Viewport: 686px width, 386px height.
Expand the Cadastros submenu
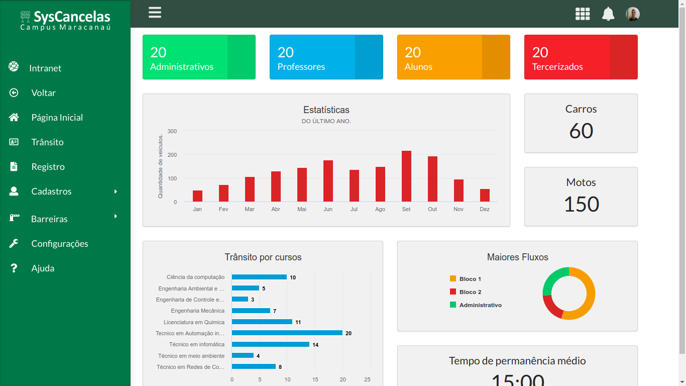(x=116, y=191)
